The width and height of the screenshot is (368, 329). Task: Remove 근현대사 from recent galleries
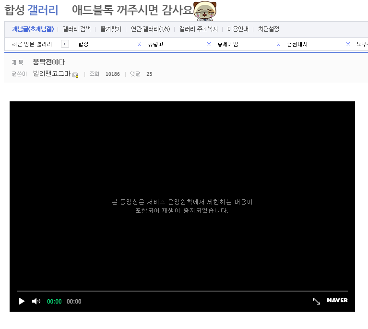pos(348,44)
